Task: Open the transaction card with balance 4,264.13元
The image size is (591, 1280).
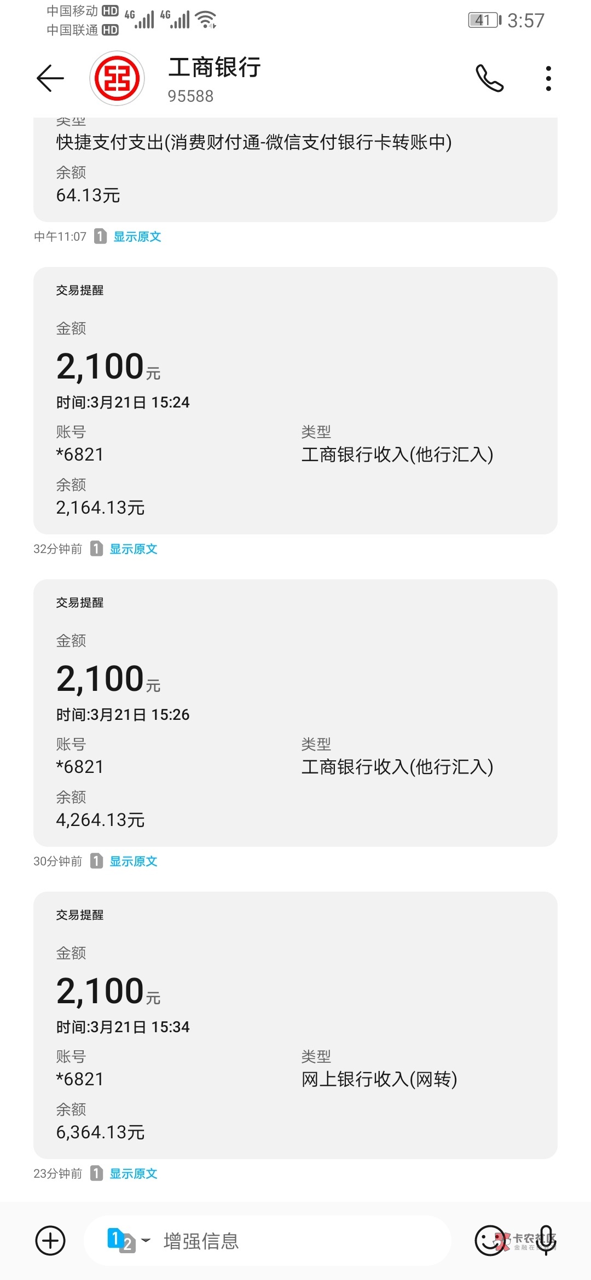Action: (296, 713)
